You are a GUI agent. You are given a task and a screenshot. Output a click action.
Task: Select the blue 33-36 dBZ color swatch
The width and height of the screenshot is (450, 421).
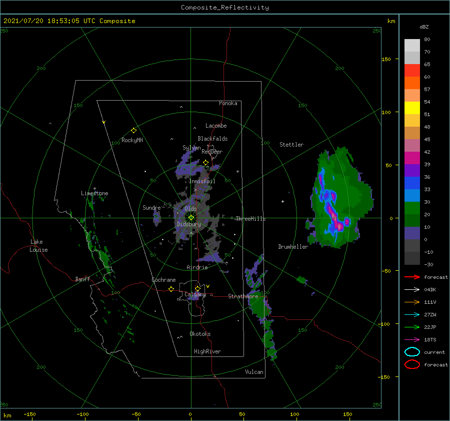click(412, 183)
